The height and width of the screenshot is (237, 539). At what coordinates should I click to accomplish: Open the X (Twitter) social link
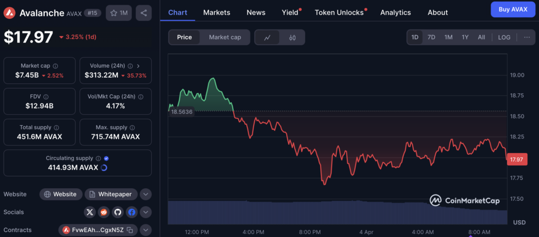pyautogui.click(x=89, y=212)
